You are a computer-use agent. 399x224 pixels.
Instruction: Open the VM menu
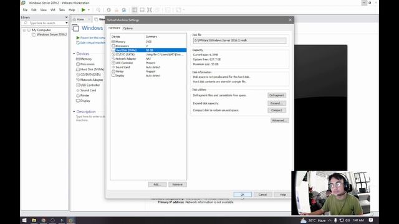[52, 10]
